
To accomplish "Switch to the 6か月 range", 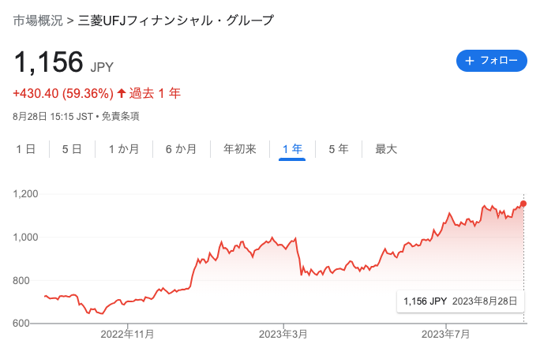I will click(181, 149).
